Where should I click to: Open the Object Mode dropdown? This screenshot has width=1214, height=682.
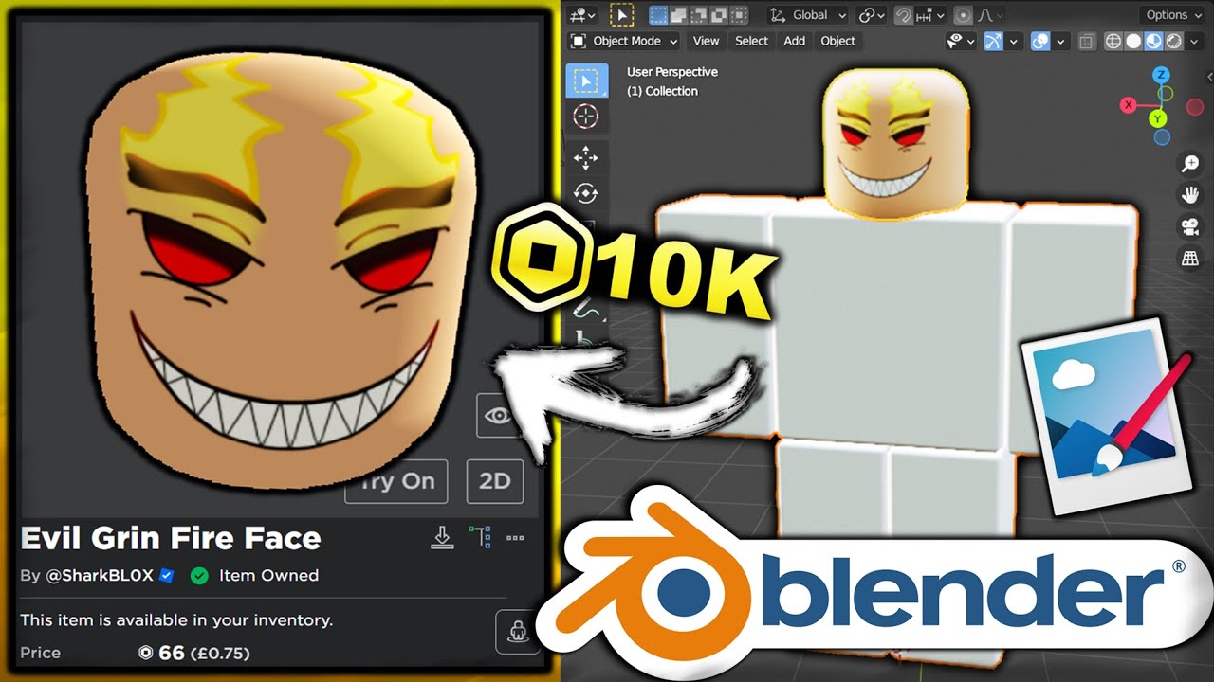pyautogui.click(x=623, y=41)
